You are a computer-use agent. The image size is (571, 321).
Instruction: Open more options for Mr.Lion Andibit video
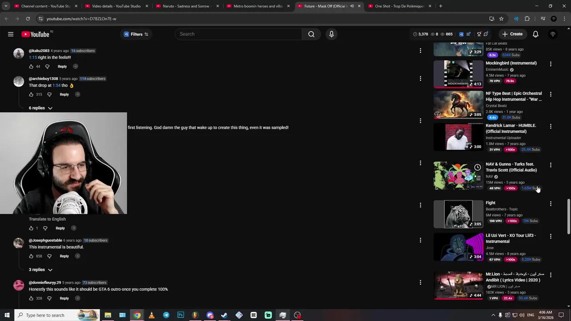pyautogui.click(x=550, y=275)
